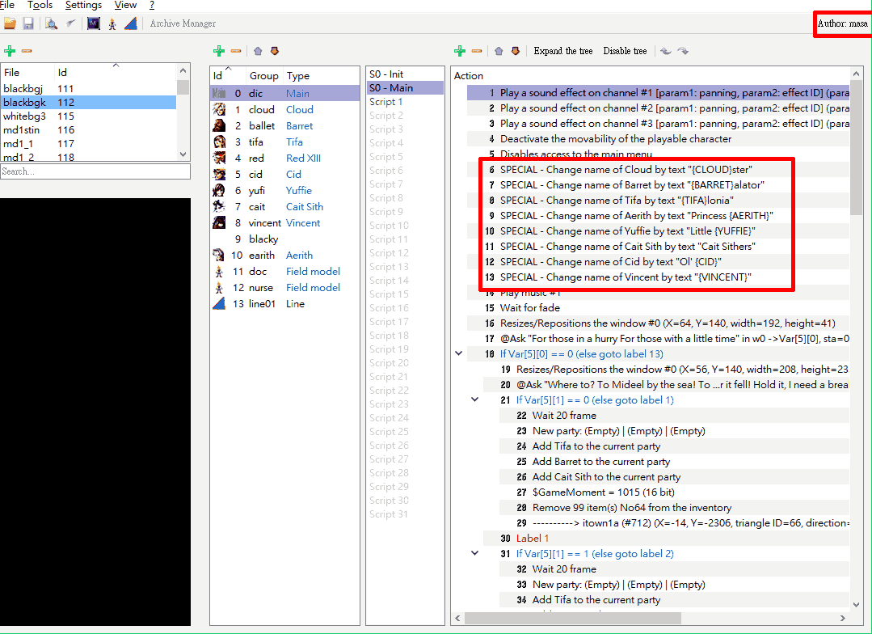
Task: Select the 'Label 1' action row
Action: 666,539
